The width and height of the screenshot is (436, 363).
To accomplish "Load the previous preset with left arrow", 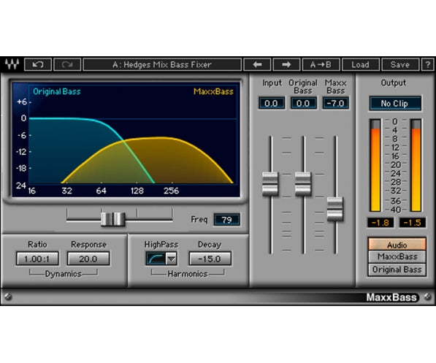I will click(257, 65).
